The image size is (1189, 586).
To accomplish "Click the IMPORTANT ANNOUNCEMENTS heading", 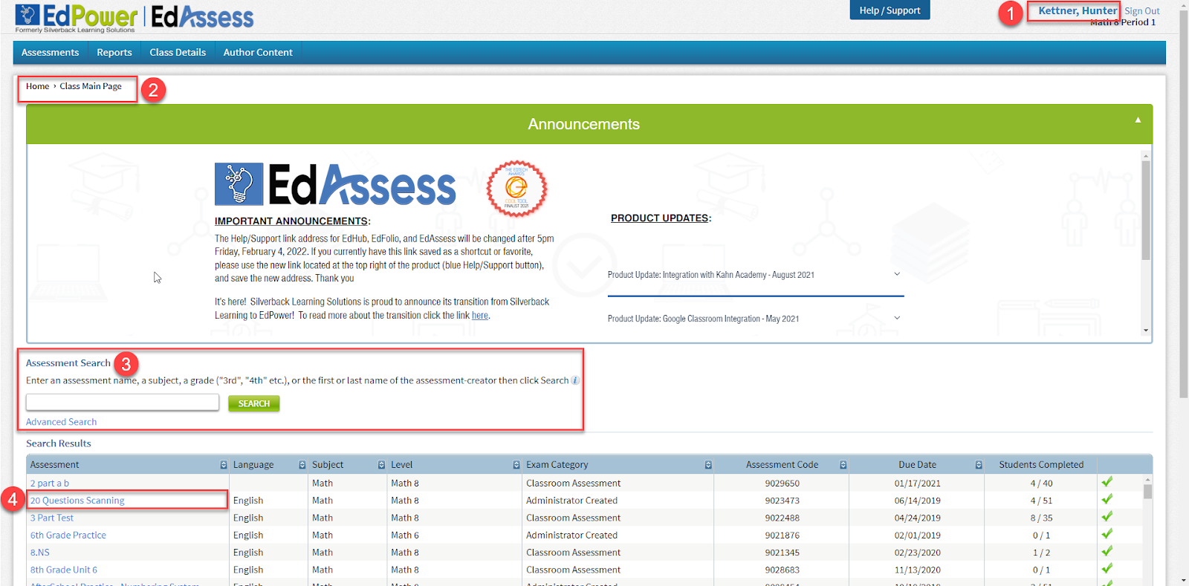I will point(292,221).
